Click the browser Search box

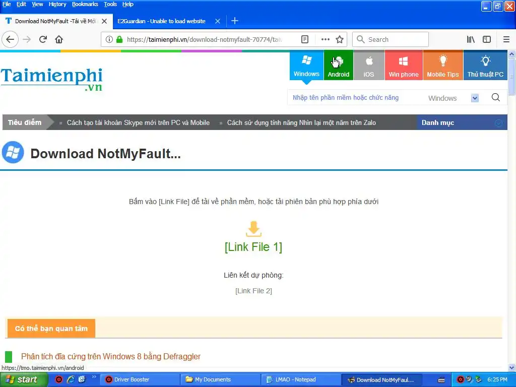coord(391,39)
